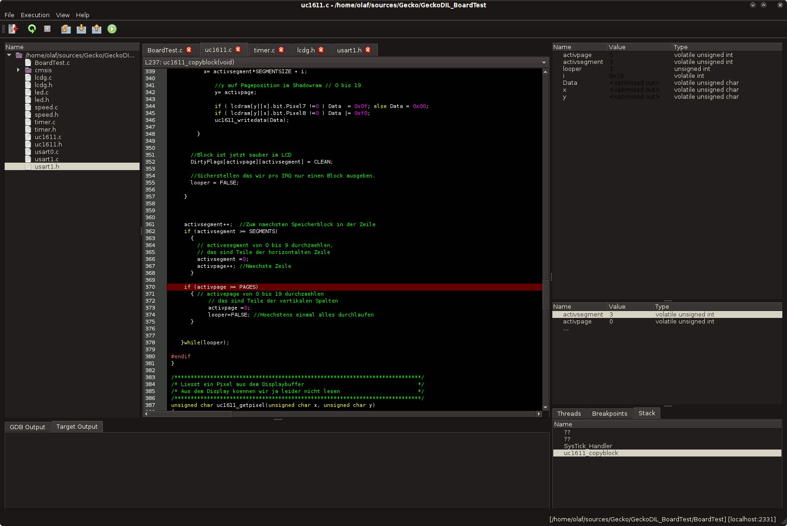Viewport: 787px width, 526px height.
Task: Expand the cmsis folder
Action: point(19,70)
